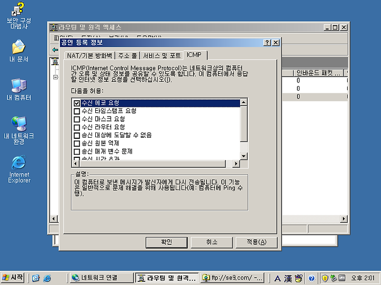Check 송신 대상에 도달할 수 없음 checkbox

pos(77,135)
